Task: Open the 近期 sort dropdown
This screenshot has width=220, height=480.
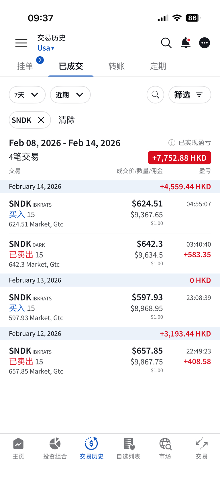Action: tap(70, 95)
